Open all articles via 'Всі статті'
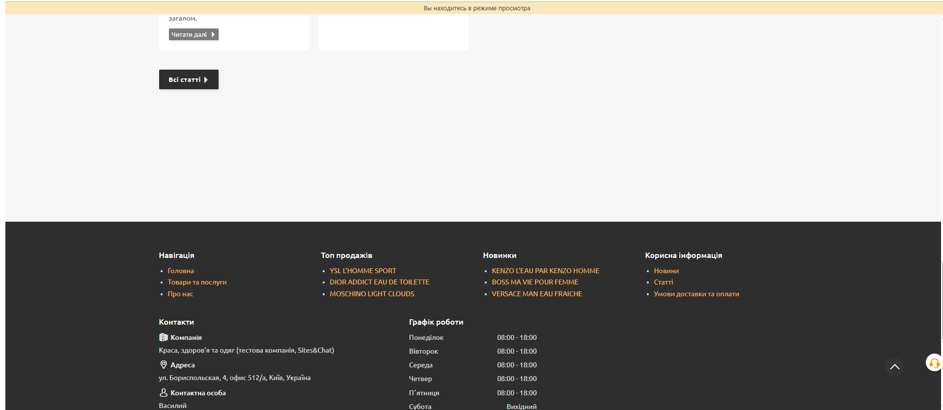The image size is (943, 410). tap(189, 79)
